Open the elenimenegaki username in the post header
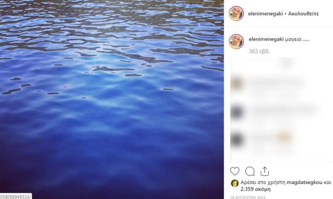 coord(266,14)
